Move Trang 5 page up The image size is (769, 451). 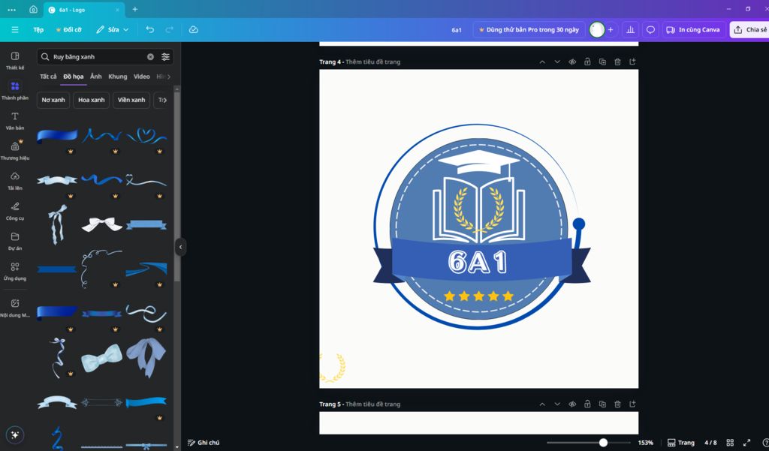coord(542,404)
